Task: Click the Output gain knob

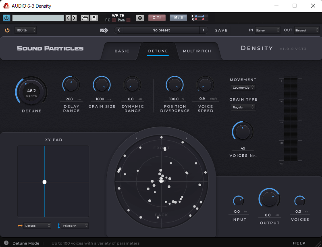Action: [269, 198]
